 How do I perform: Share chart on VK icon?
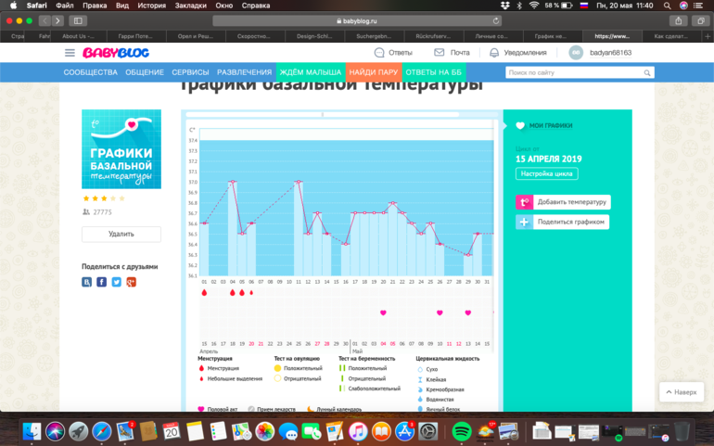tap(87, 281)
